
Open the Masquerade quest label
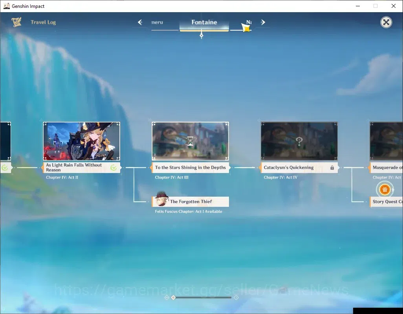tap(386, 167)
